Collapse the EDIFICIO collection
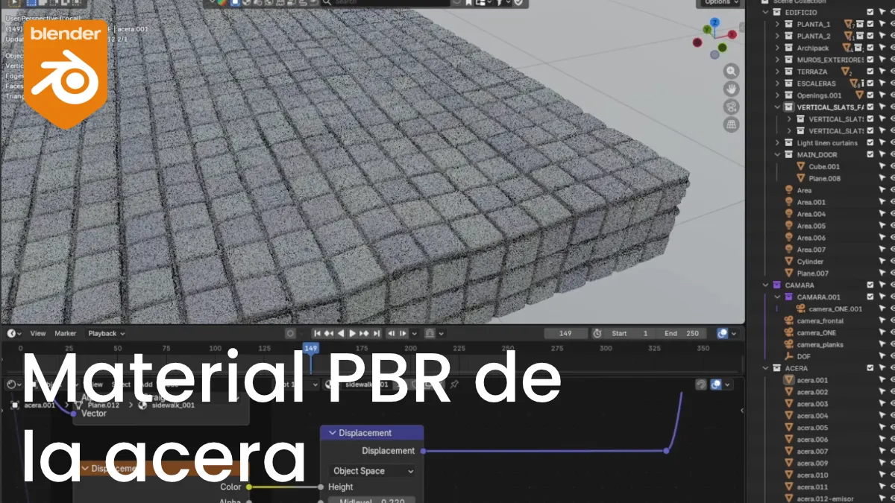The height and width of the screenshot is (503, 895). 765,12
